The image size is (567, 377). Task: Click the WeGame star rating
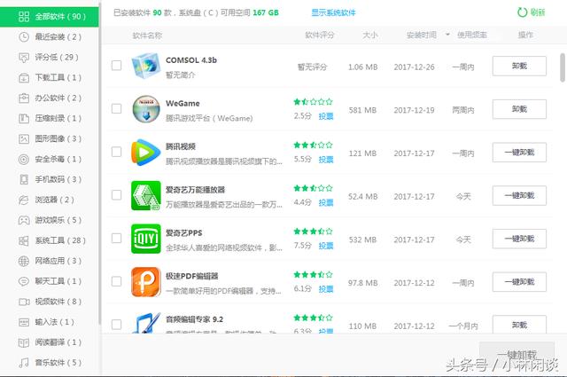click(x=313, y=102)
